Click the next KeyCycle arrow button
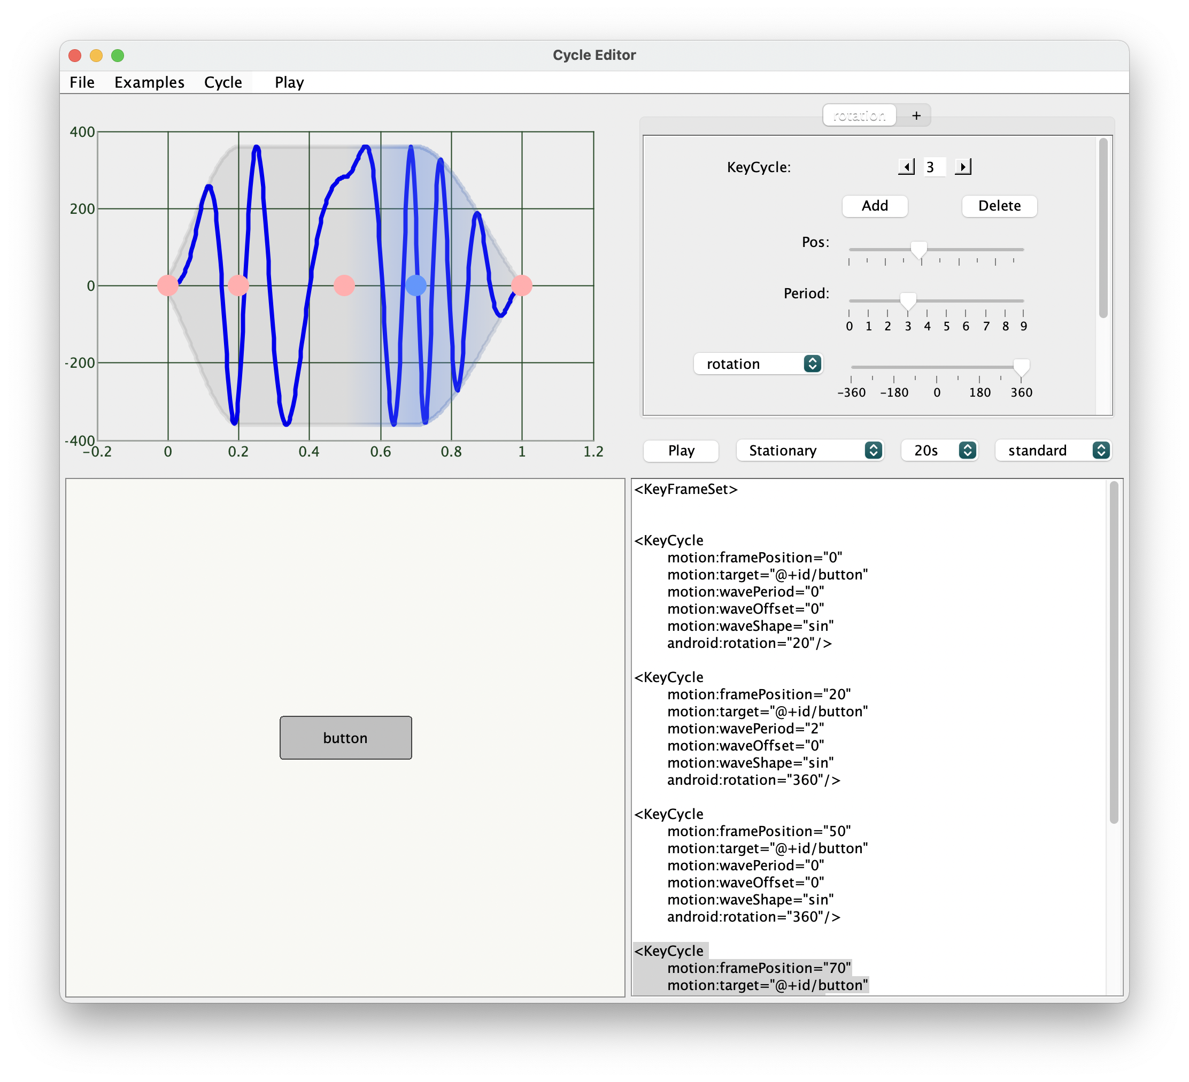The height and width of the screenshot is (1082, 1189). (x=962, y=167)
